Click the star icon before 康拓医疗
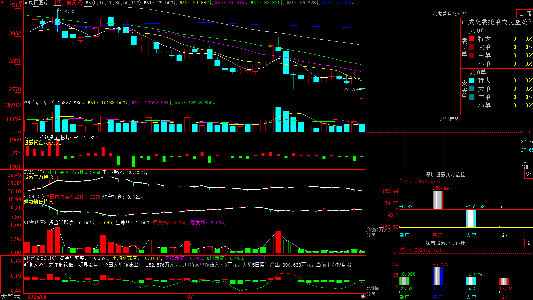This screenshot has height=300, width=533. pos(26,3)
